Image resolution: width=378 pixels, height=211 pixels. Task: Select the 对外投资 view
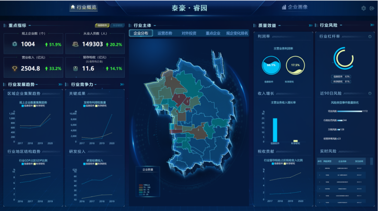[190, 33]
